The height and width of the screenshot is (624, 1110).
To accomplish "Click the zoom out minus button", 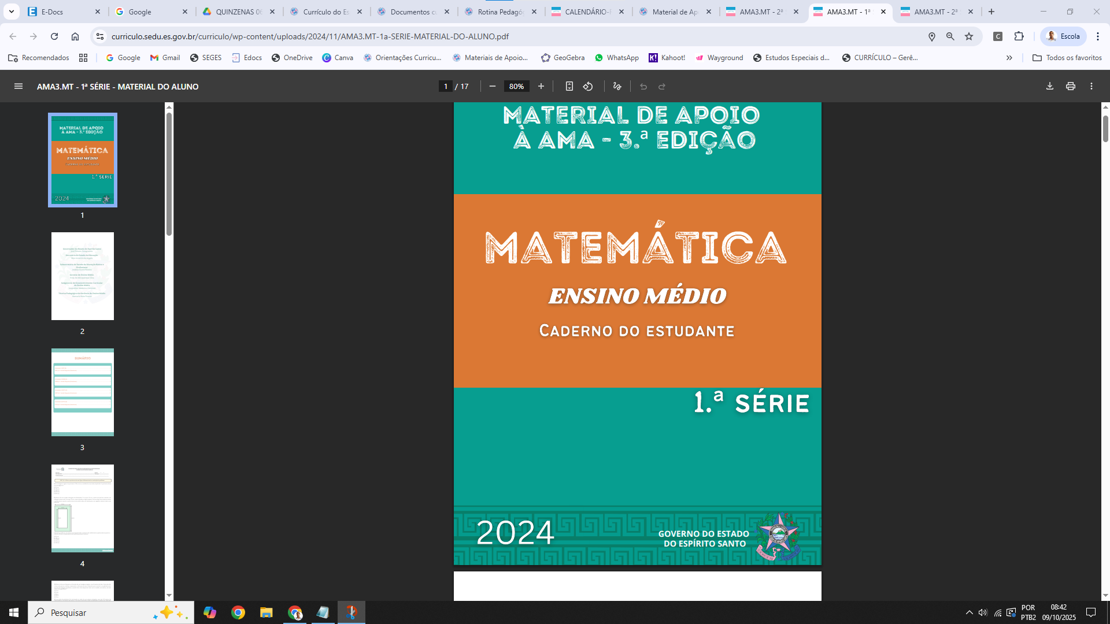I will pyautogui.click(x=493, y=87).
